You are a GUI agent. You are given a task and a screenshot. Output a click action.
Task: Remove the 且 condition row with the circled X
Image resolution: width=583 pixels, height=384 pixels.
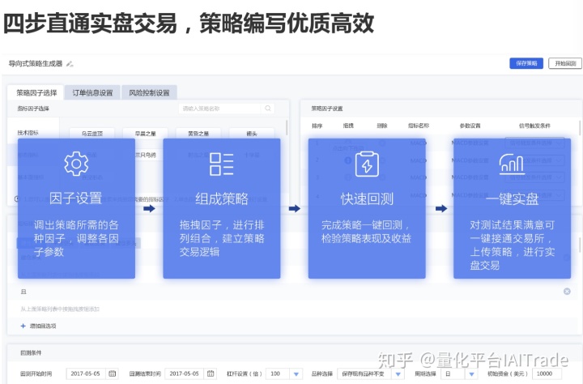[567, 292]
